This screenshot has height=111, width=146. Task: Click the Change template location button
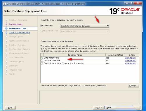point(134,86)
